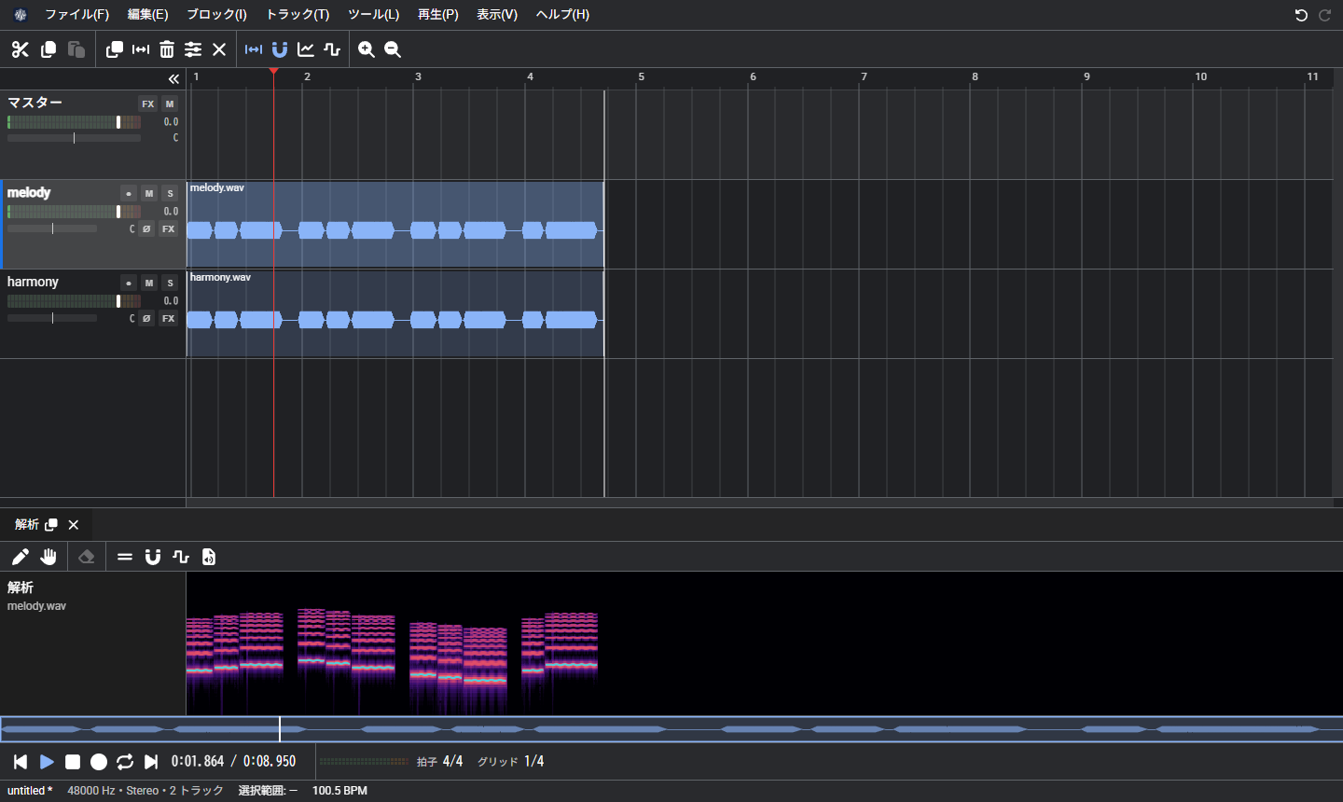Click the X icon in the top toolbar

tap(219, 49)
